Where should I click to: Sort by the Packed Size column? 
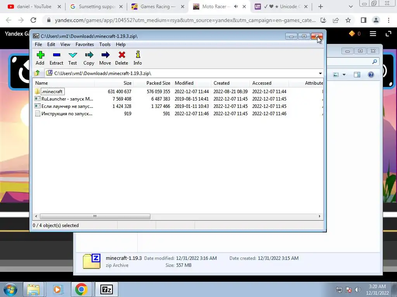pyautogui.click(x=153, y=83)
